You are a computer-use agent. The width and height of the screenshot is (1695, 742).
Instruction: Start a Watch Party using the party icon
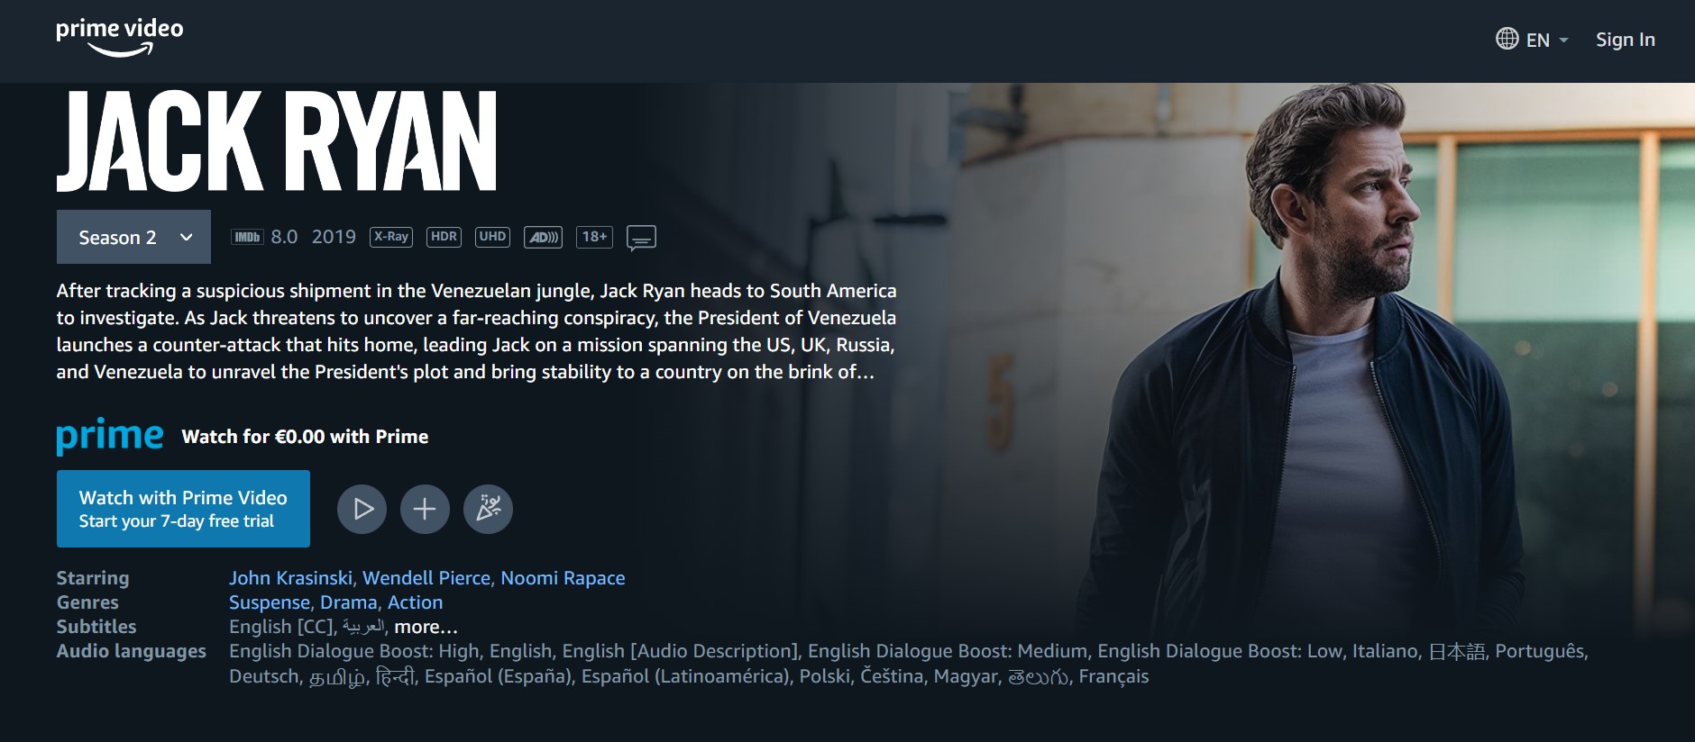tap(488, 509)
